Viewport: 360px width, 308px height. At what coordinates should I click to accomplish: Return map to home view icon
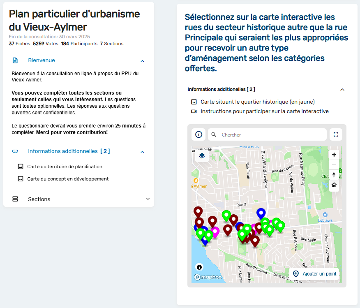pos(334,185)
